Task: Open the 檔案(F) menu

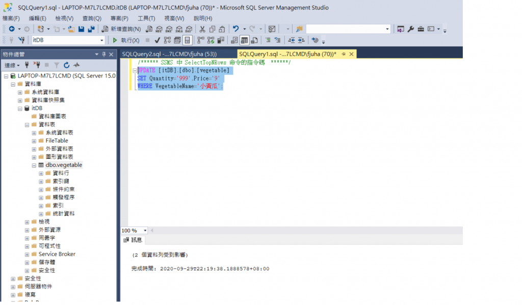Action: coord(11,18)
